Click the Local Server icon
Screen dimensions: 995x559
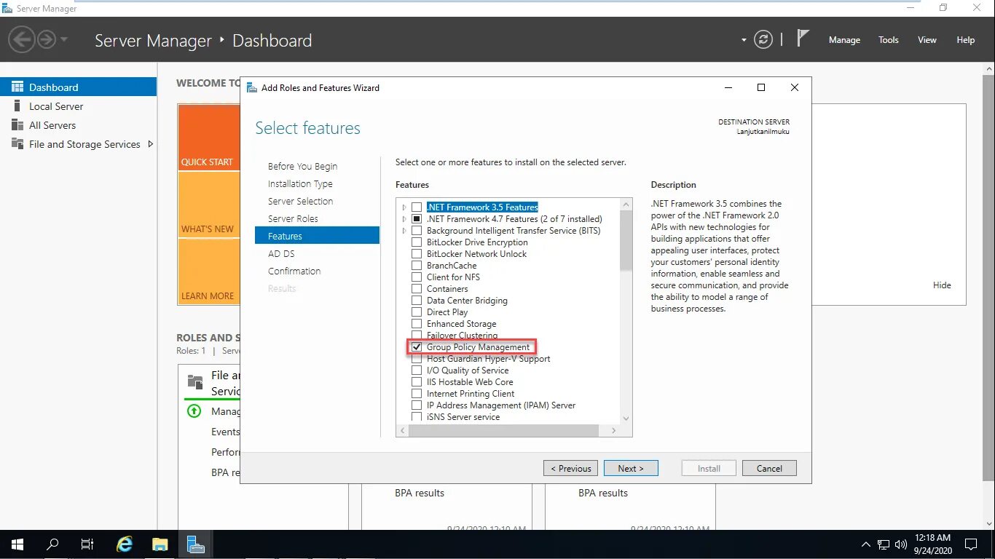pos(17,106)
